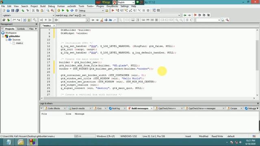Click the Save file icon

point(13,11)
